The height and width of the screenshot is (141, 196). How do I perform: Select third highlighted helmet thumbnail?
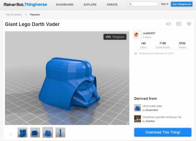pyautogui.click(x=48, y=132)
